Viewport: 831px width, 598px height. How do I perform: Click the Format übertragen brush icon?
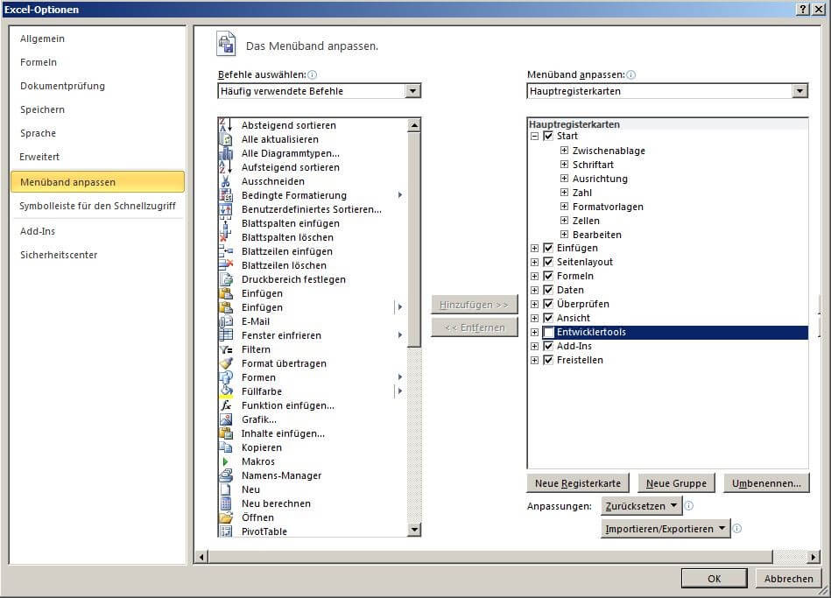click(x=226, y=363)
